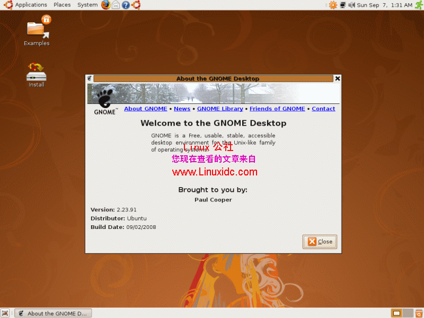
Task: Open the Evolution mail icon on the panel
Action: [x=115, y=4]
